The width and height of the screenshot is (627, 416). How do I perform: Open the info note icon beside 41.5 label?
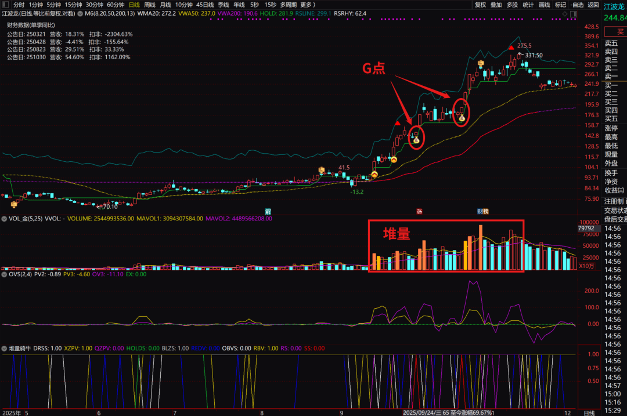tap(322, 170)
